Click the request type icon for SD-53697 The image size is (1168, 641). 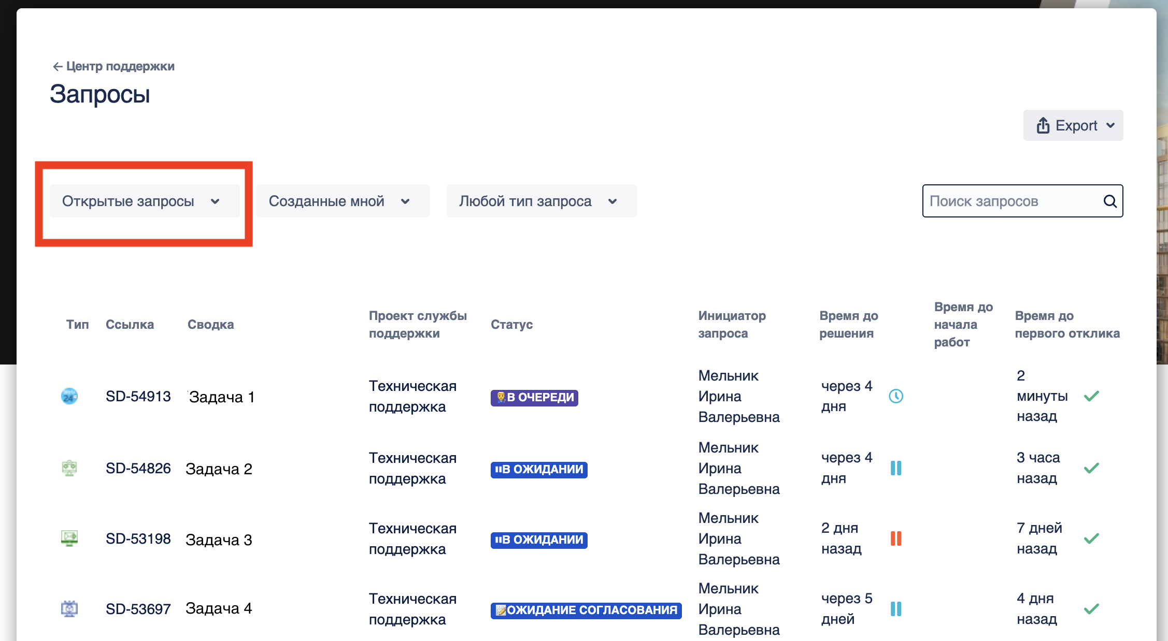(x=69, y=609)
